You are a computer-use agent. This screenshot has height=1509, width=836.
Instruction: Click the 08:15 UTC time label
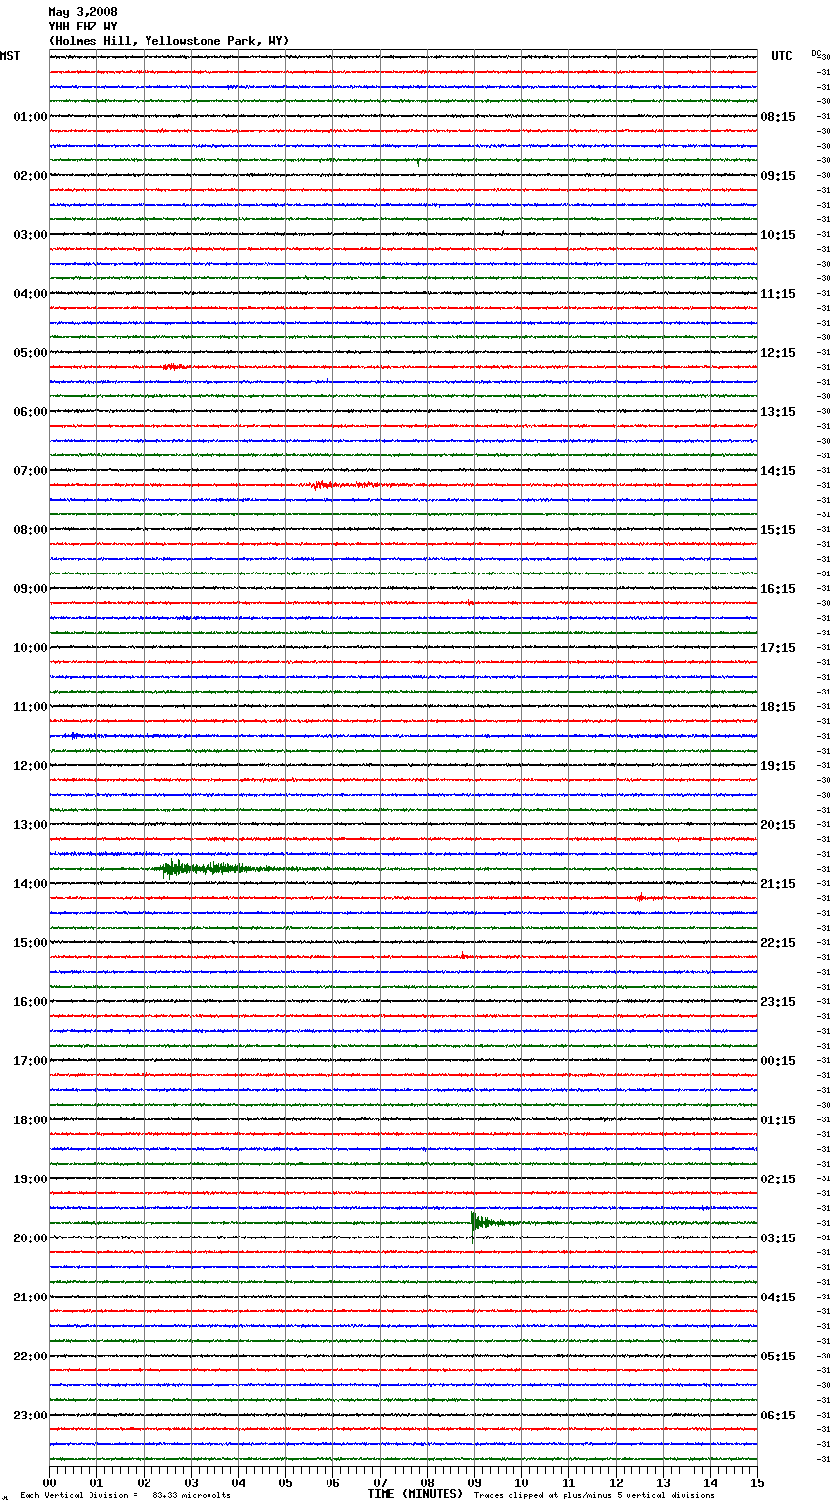tap(778, 117)
